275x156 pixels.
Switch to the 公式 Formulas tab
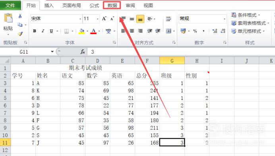point(95,6)
